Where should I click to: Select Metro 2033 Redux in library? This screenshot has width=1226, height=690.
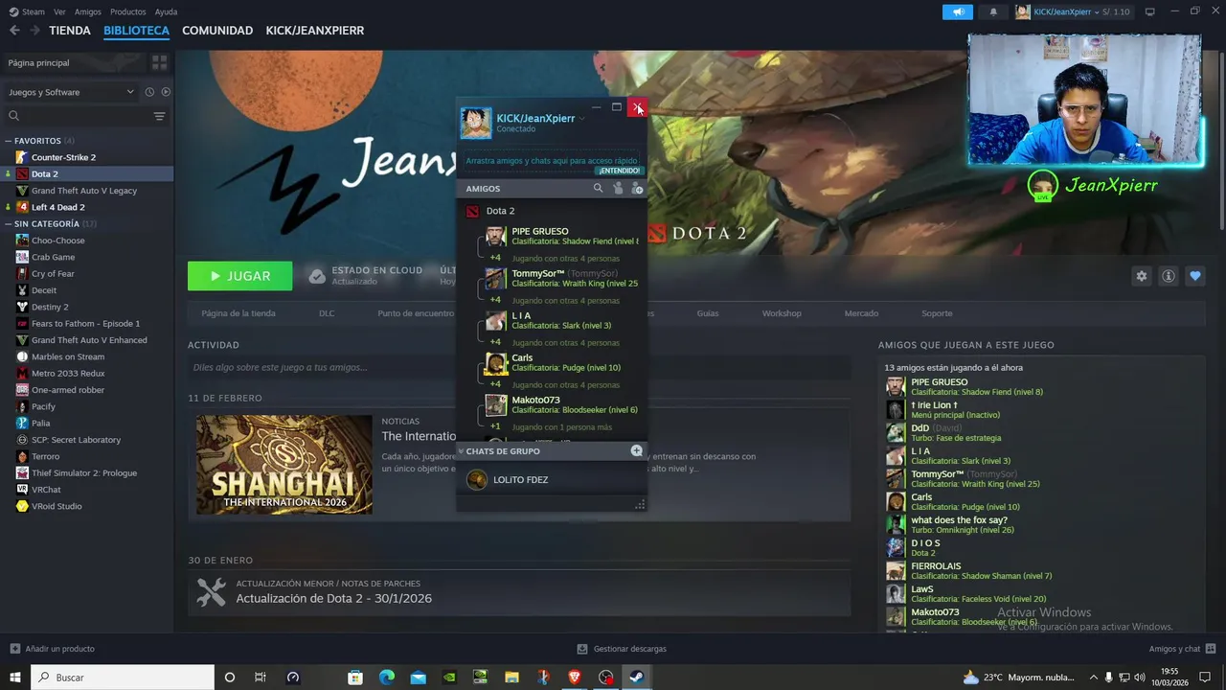click(68, 373)
